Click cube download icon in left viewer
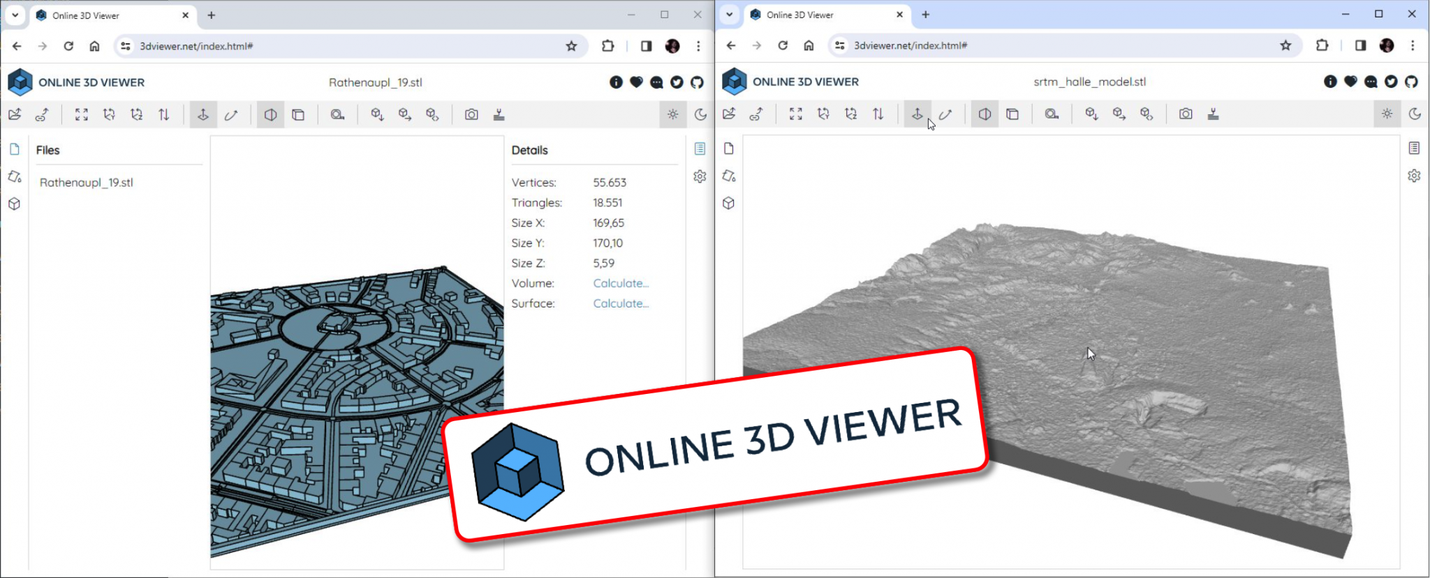 coord(378,114)
